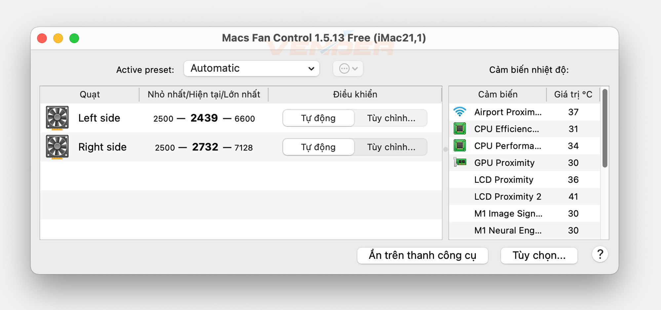Open the help question mark button
Viewport: 661px width, 310px height.
(x=600, y=254)
